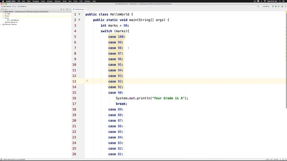The height and width of the screenshot is (161, 287).
Task: Open the Apple menu
Action: (3, 1)
